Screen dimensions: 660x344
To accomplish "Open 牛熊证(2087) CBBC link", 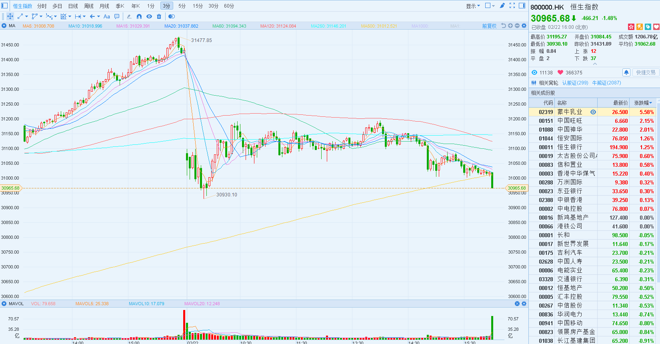I will pyautogui.click(x=606, y=83).
